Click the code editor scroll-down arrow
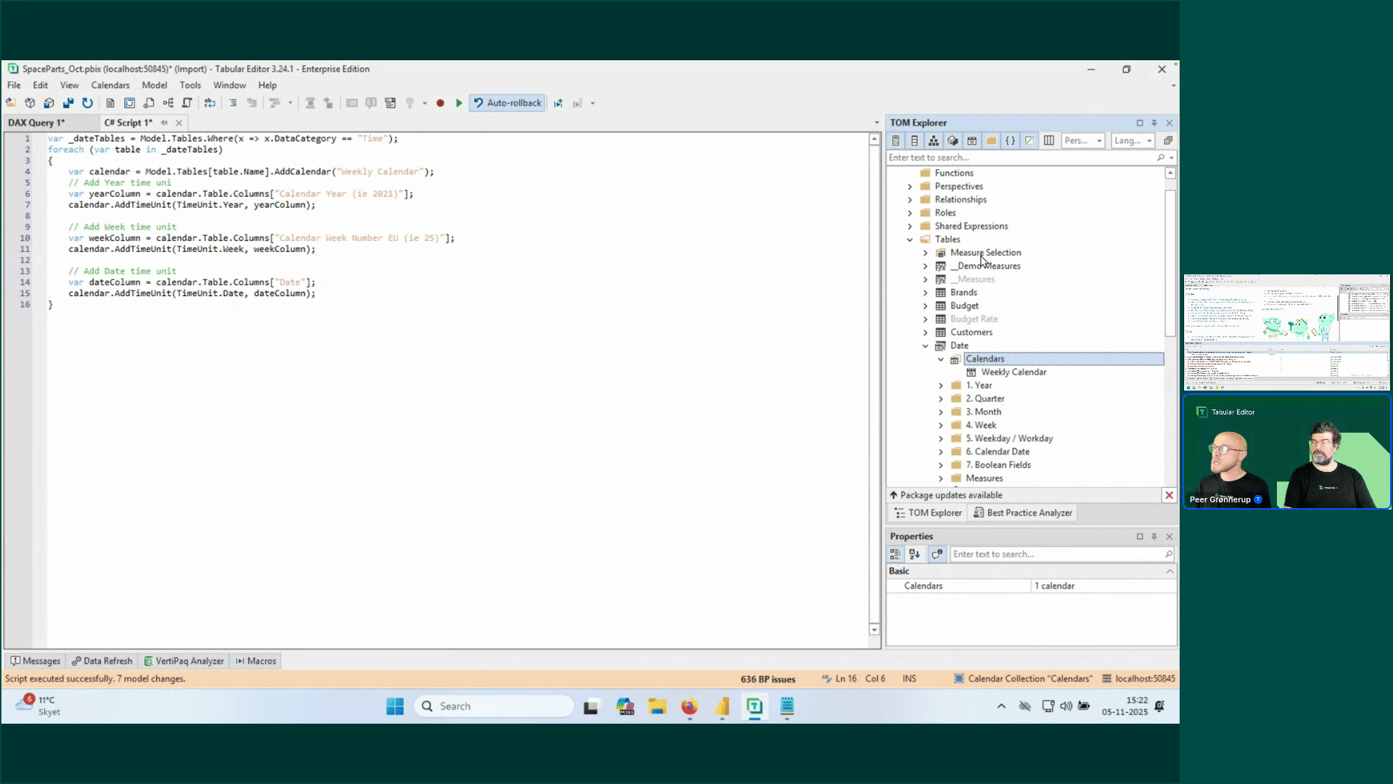Viewport: 1393px width, 784px height. 874,630
